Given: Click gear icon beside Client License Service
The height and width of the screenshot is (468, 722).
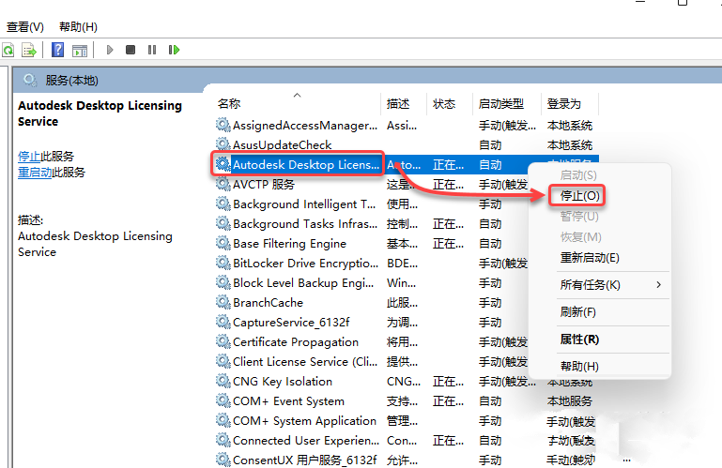Looking at the screenshot, I should [x=223, y=361].
